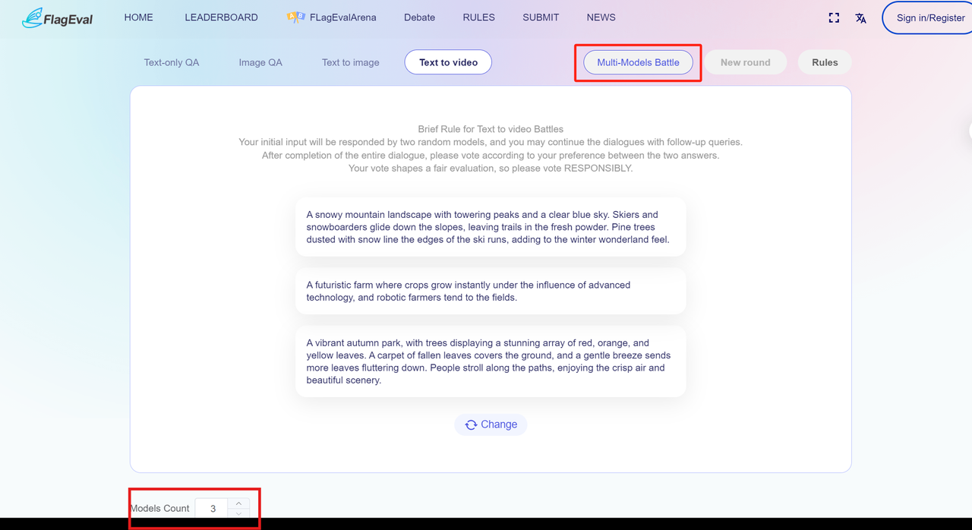
Task: Toggle fullscreen mode icon
Action: pyautogui.click(x=834, y=17)
